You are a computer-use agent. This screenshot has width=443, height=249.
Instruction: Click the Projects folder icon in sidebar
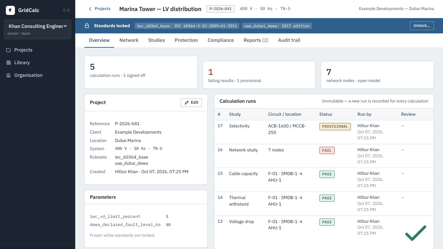(x=8, y=50)
